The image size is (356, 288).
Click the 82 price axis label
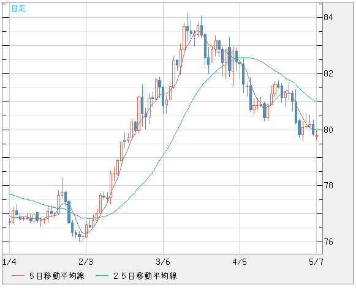(x=328, y=73)
